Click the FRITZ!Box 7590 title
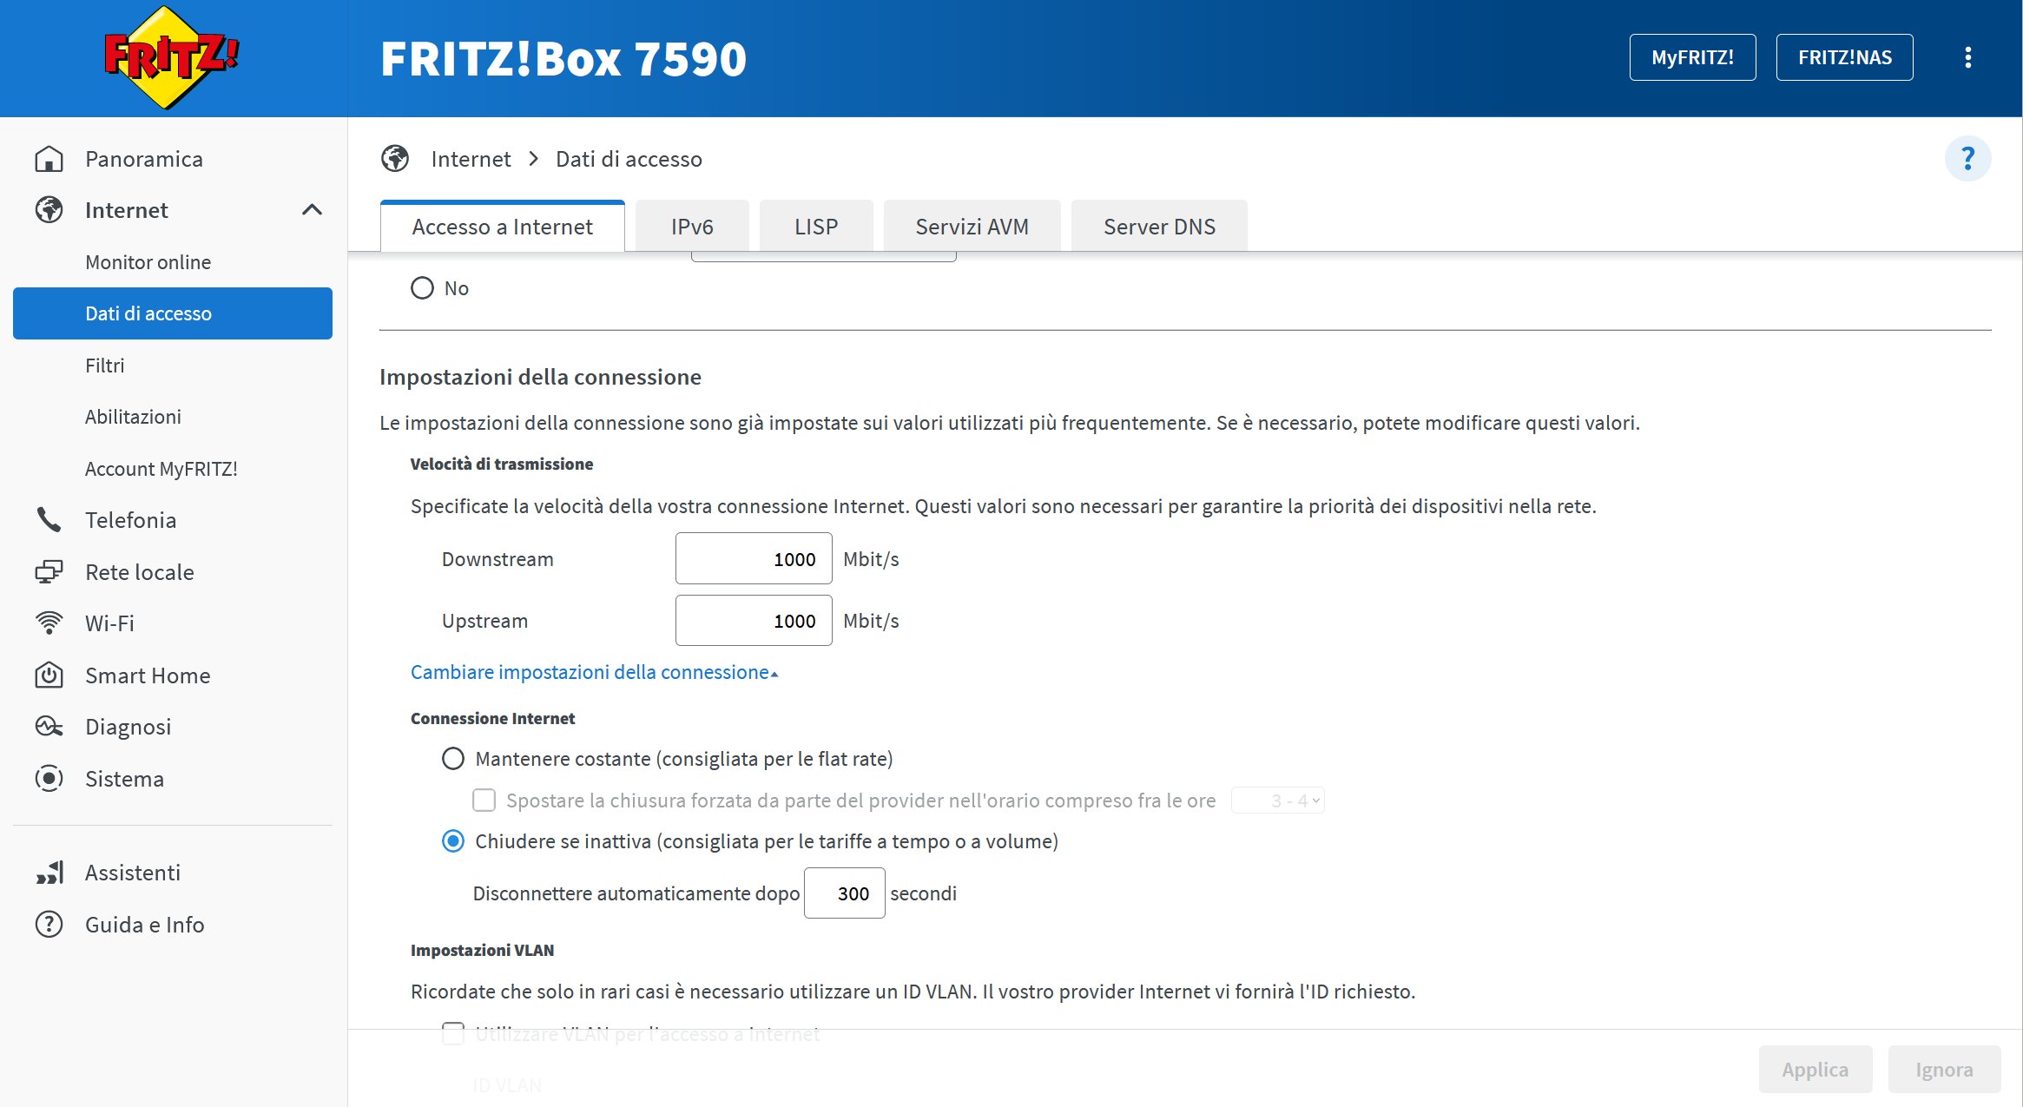The height and width of the screenshot is (1107, 2023). (x=563, y=59)
